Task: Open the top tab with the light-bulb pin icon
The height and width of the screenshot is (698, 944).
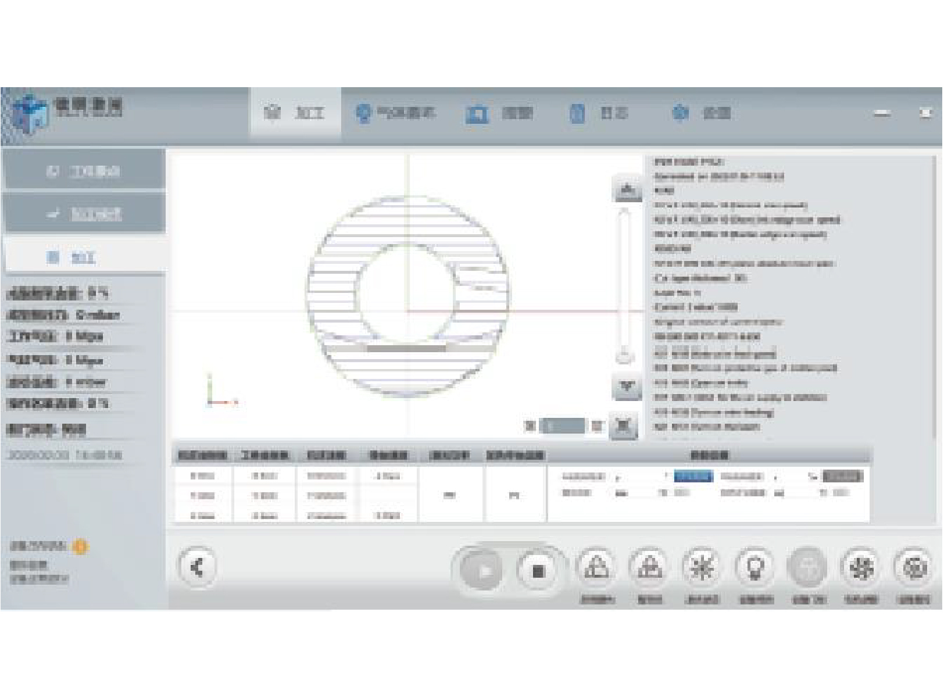Action: [395, 113]
